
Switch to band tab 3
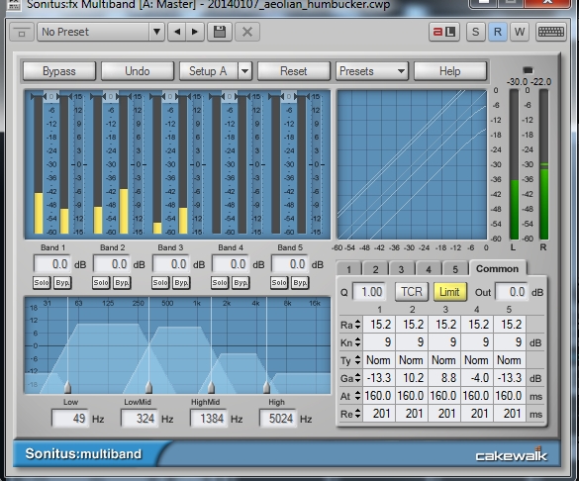pos(402,269)
